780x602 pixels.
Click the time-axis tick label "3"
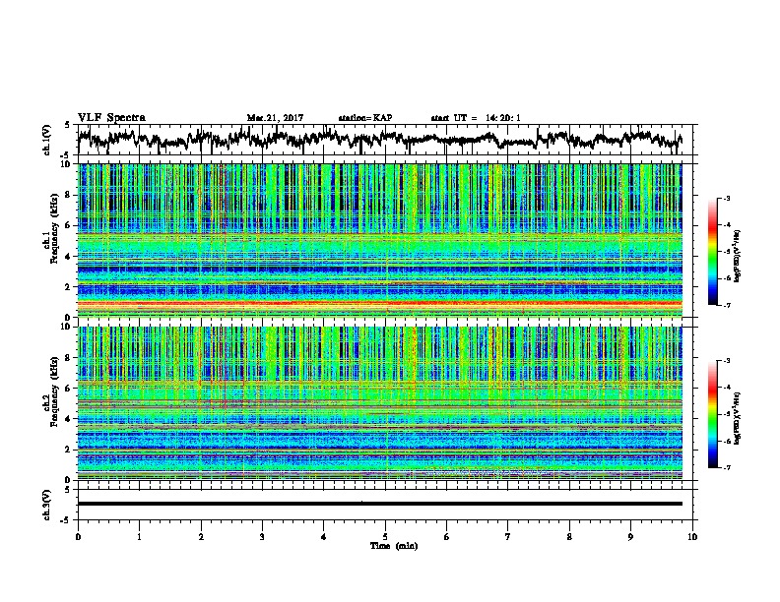click(262, 537)
